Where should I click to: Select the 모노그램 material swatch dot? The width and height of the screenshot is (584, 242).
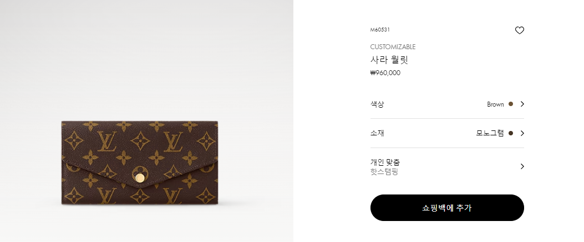511,133
